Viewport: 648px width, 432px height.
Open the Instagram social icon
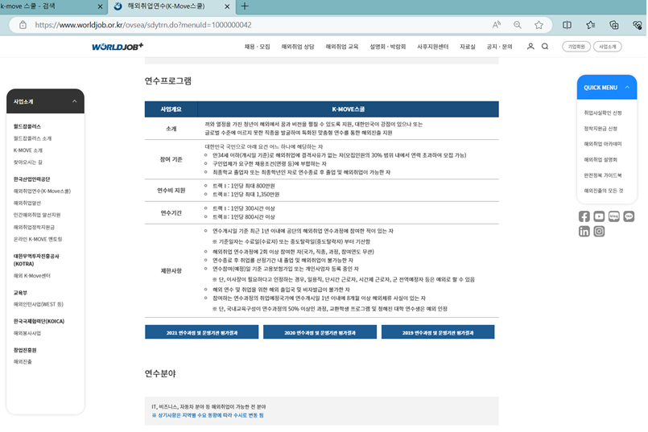click(x=599, y=231)
